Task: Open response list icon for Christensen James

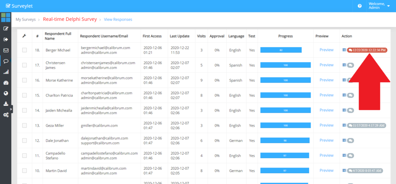Action: click(344, 65)
